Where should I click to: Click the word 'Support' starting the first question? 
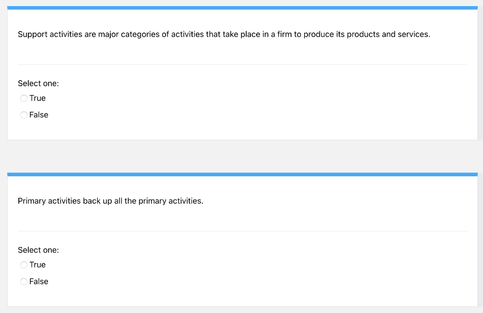[33, 34]
